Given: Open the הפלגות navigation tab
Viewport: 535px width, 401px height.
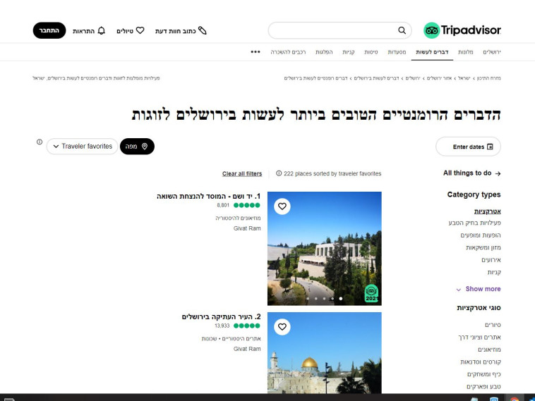Looking at the screenshot, I should click(324, 51).
